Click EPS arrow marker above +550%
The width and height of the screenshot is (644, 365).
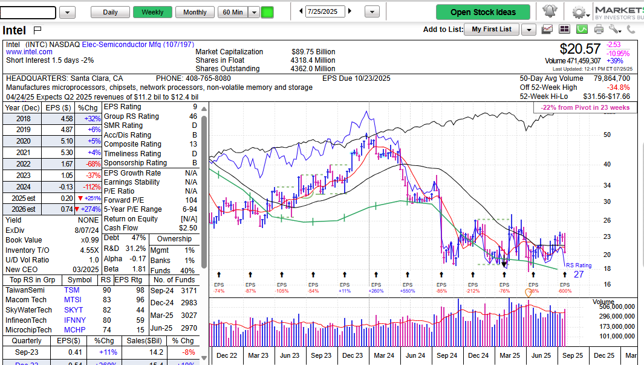(408, 275)
